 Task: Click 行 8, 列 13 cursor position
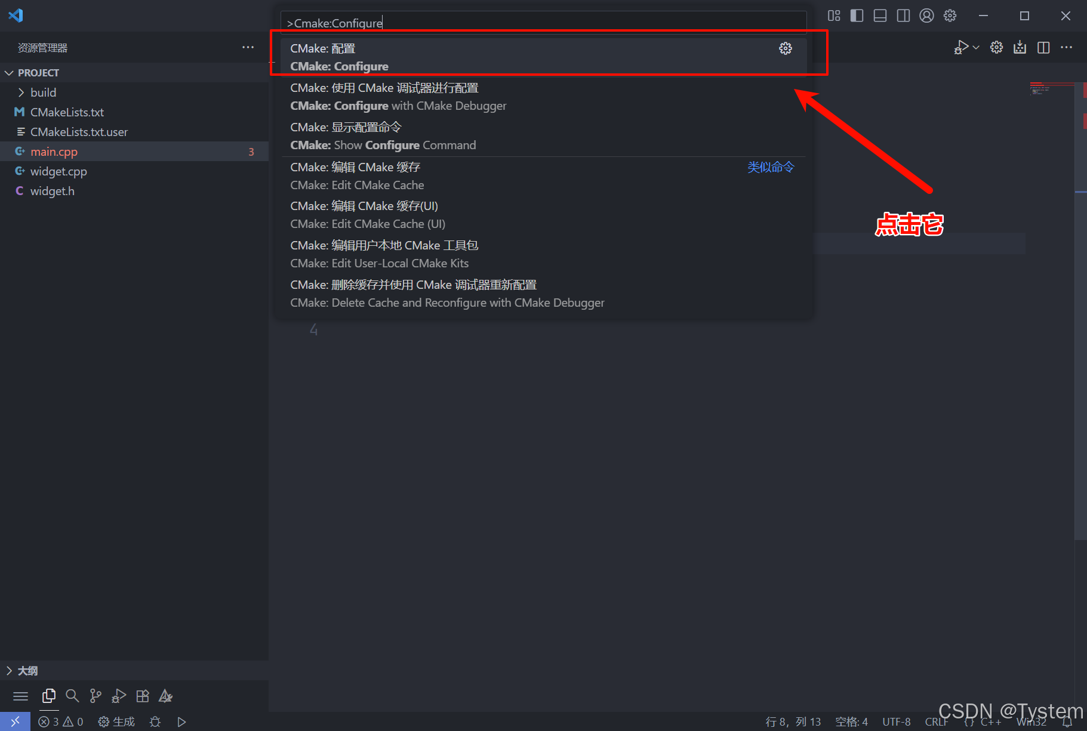point(793,721)
